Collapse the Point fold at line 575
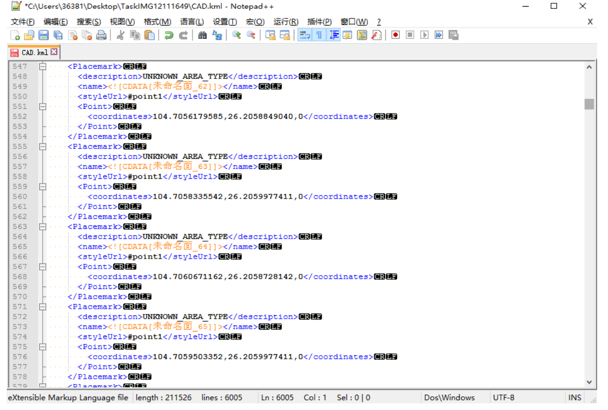 (x=42, y=347)
